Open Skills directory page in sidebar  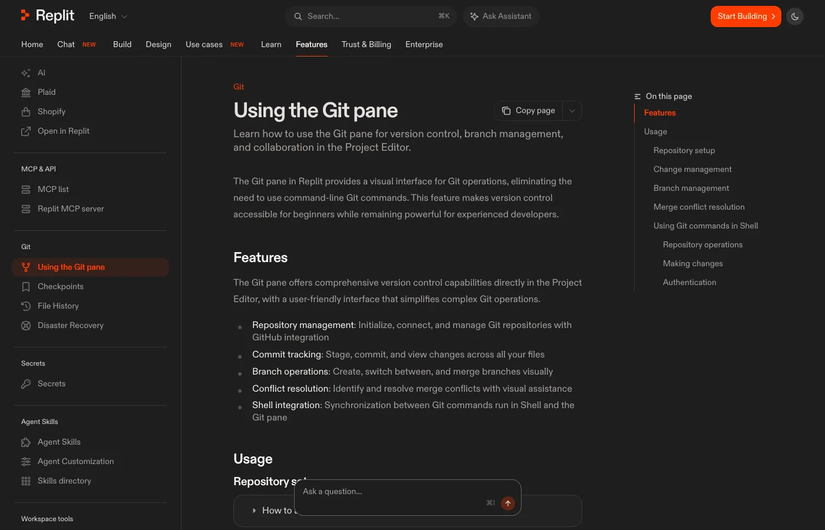click(x=90, y=481)
